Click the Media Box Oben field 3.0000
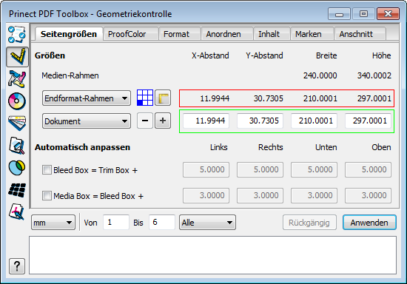 (368, 195)
